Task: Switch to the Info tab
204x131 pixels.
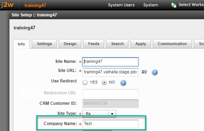Action: (21, 44)
